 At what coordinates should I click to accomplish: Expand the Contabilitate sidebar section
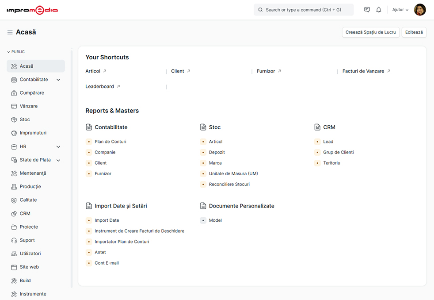click(x=58, y=79)
